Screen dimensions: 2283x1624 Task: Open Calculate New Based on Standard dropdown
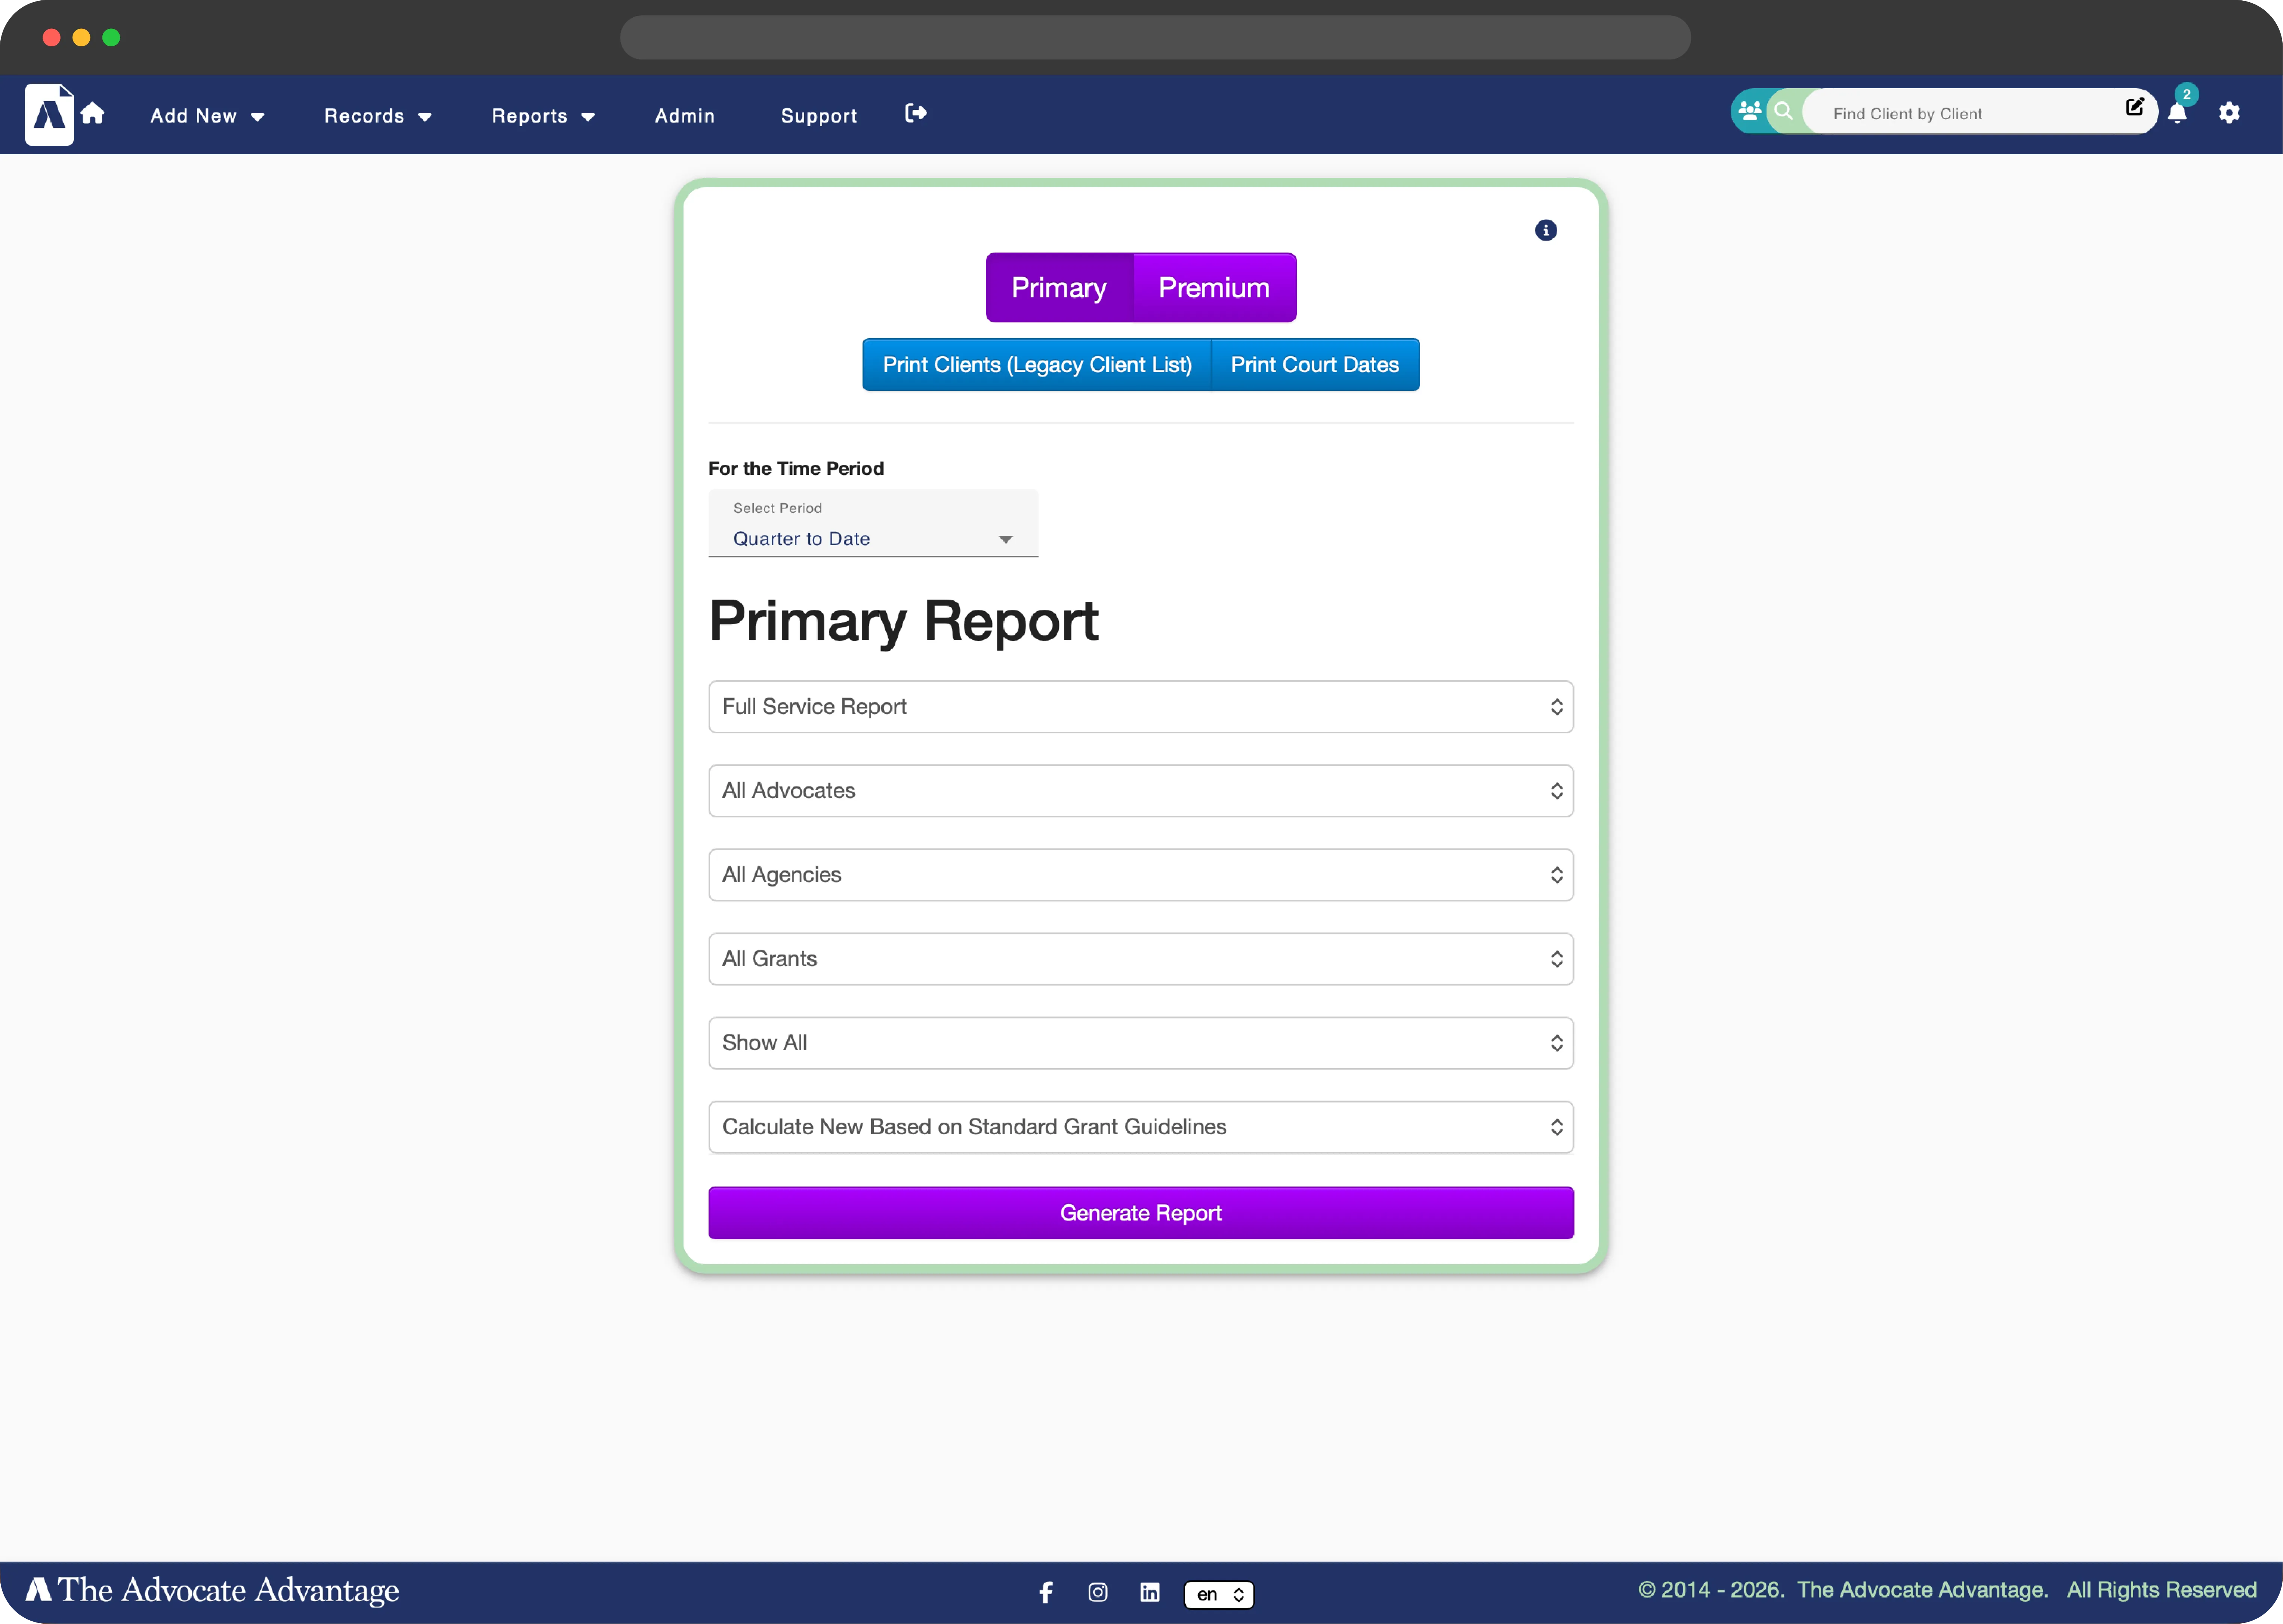pyautogui.click(x=1141, y=1127)
